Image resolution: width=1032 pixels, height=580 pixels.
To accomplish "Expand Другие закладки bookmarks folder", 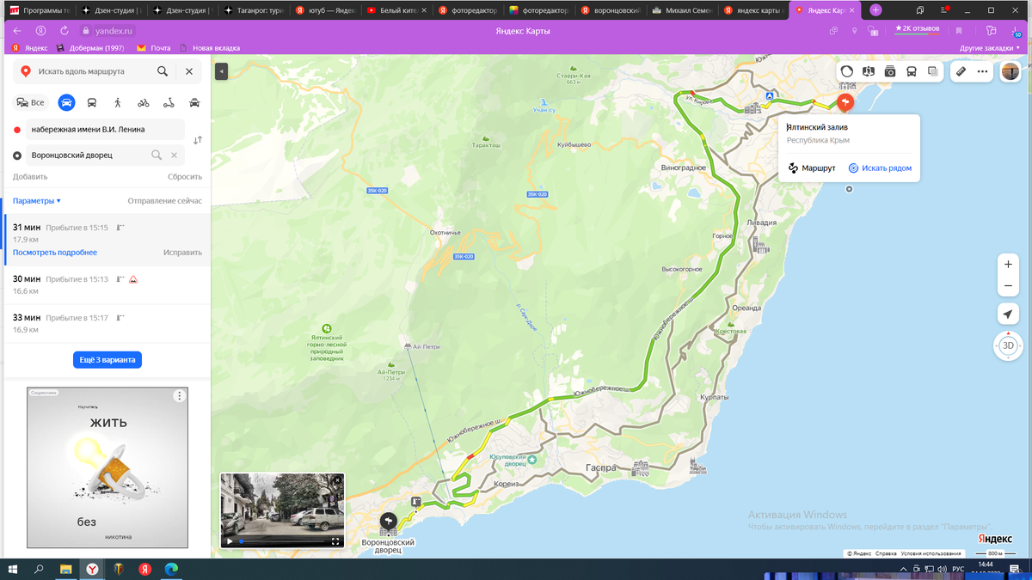I will point(992,48).
